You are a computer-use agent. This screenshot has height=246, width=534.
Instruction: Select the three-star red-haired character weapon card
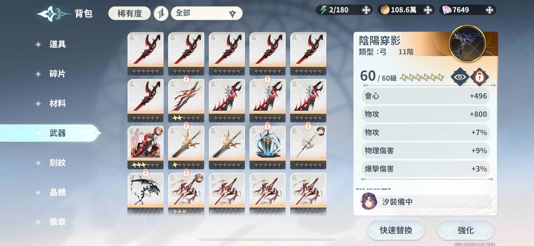click(145, 147)
